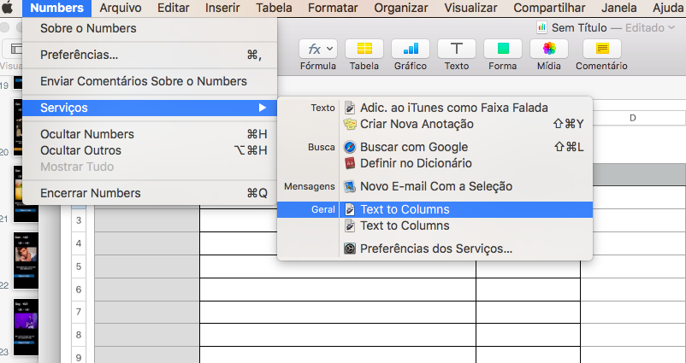
Task: Select row 5 header
Action: click(79, 266)
